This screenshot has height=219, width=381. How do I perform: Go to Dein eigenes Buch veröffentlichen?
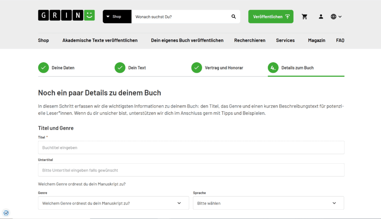(x=187, y=40)
